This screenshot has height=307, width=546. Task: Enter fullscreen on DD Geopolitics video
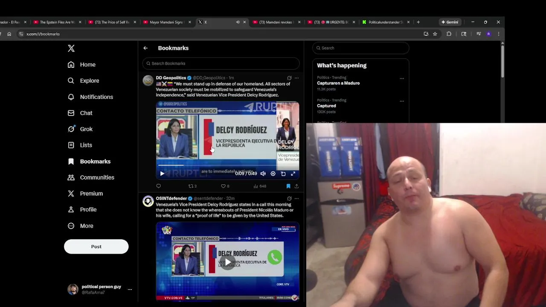point(293,174)
